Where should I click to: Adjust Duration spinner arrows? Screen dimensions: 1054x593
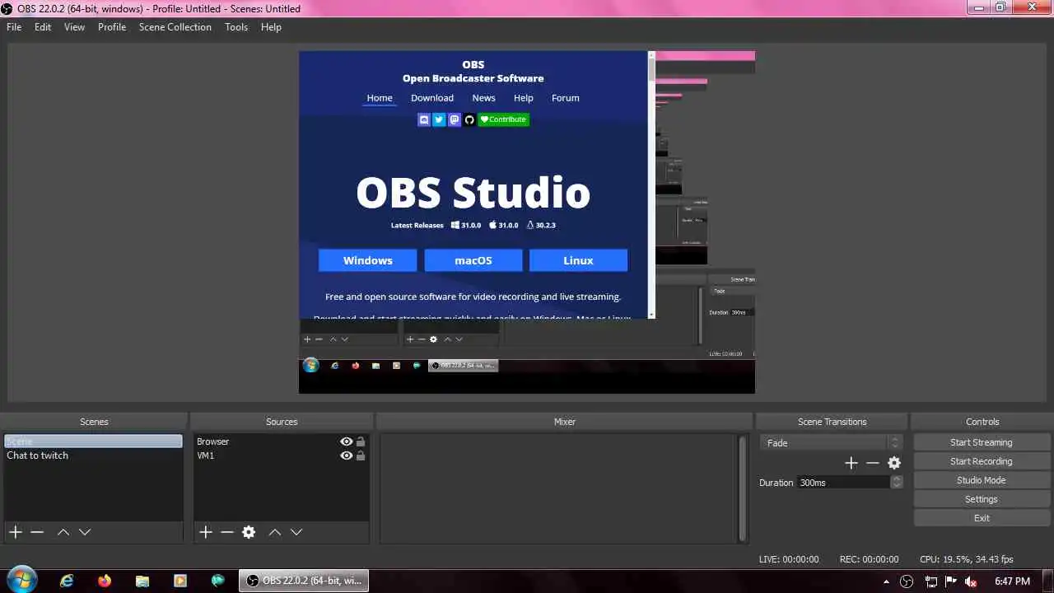pyautogui.click(x=897, y=483)
